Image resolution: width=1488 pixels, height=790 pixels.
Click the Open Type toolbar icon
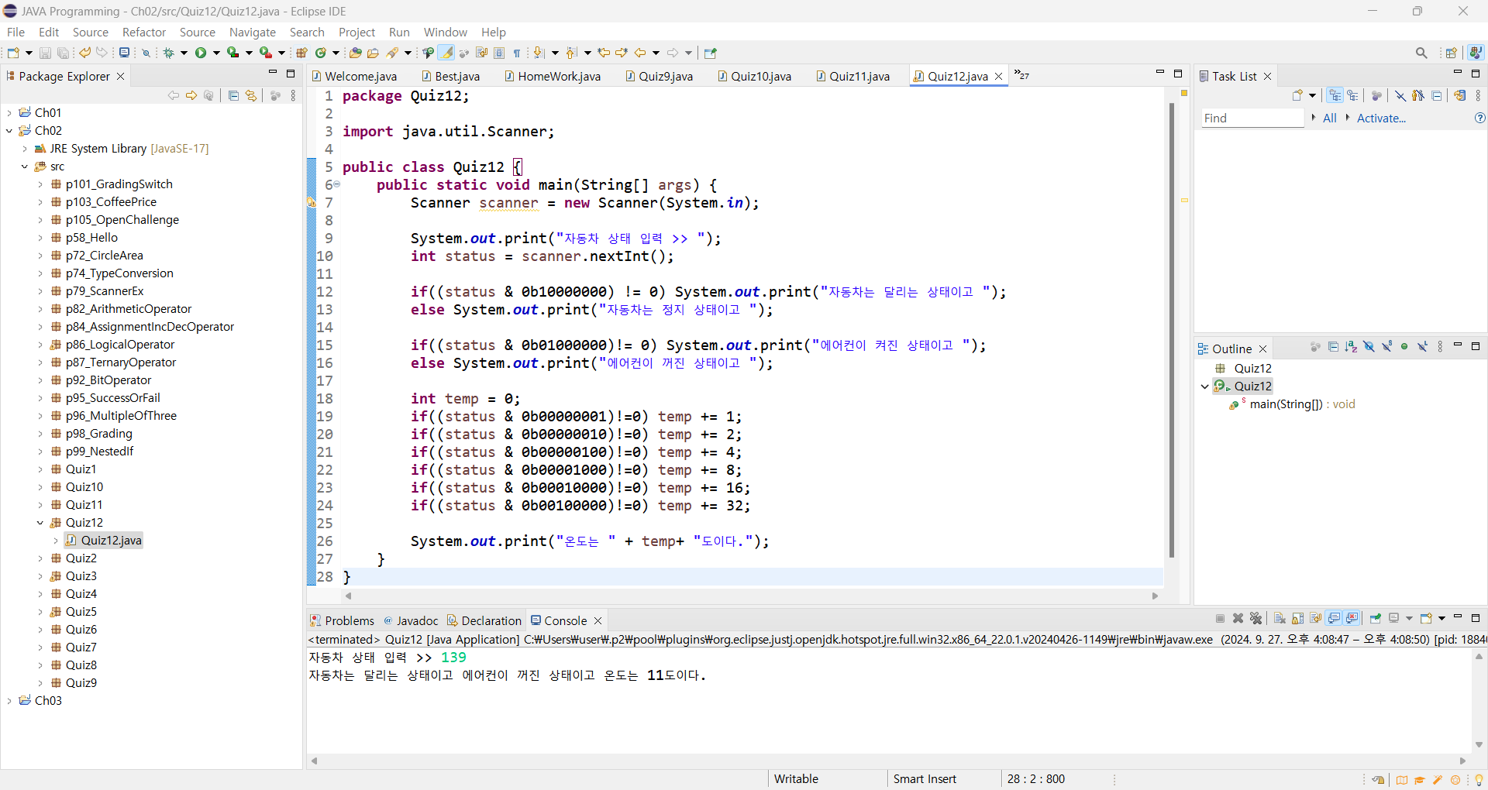tap(355, 53)
